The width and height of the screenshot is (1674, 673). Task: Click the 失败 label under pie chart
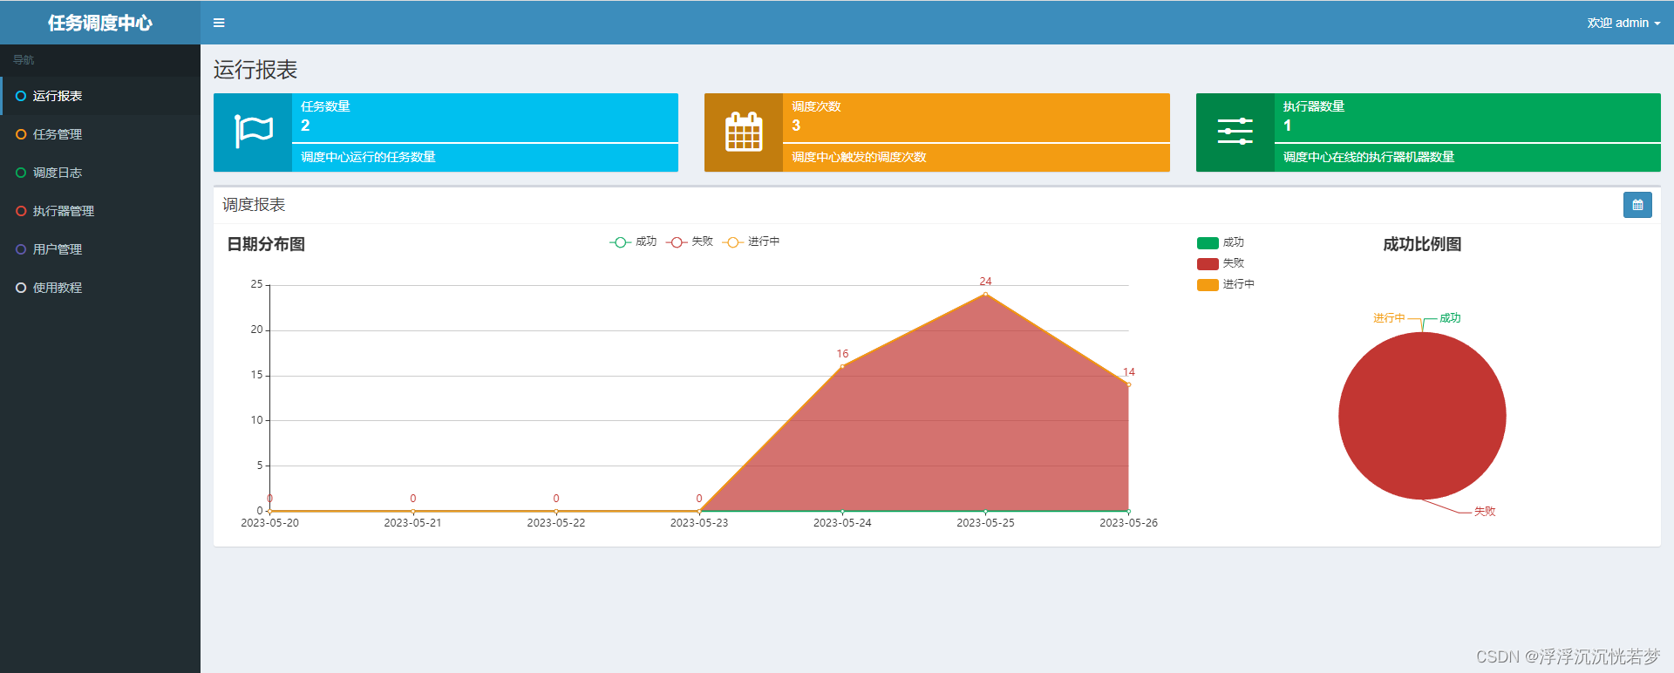click(x=1485, y=512)
